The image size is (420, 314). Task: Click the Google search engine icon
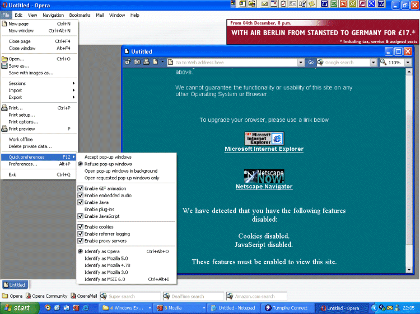pyautogui.click(x=320, y=62)
